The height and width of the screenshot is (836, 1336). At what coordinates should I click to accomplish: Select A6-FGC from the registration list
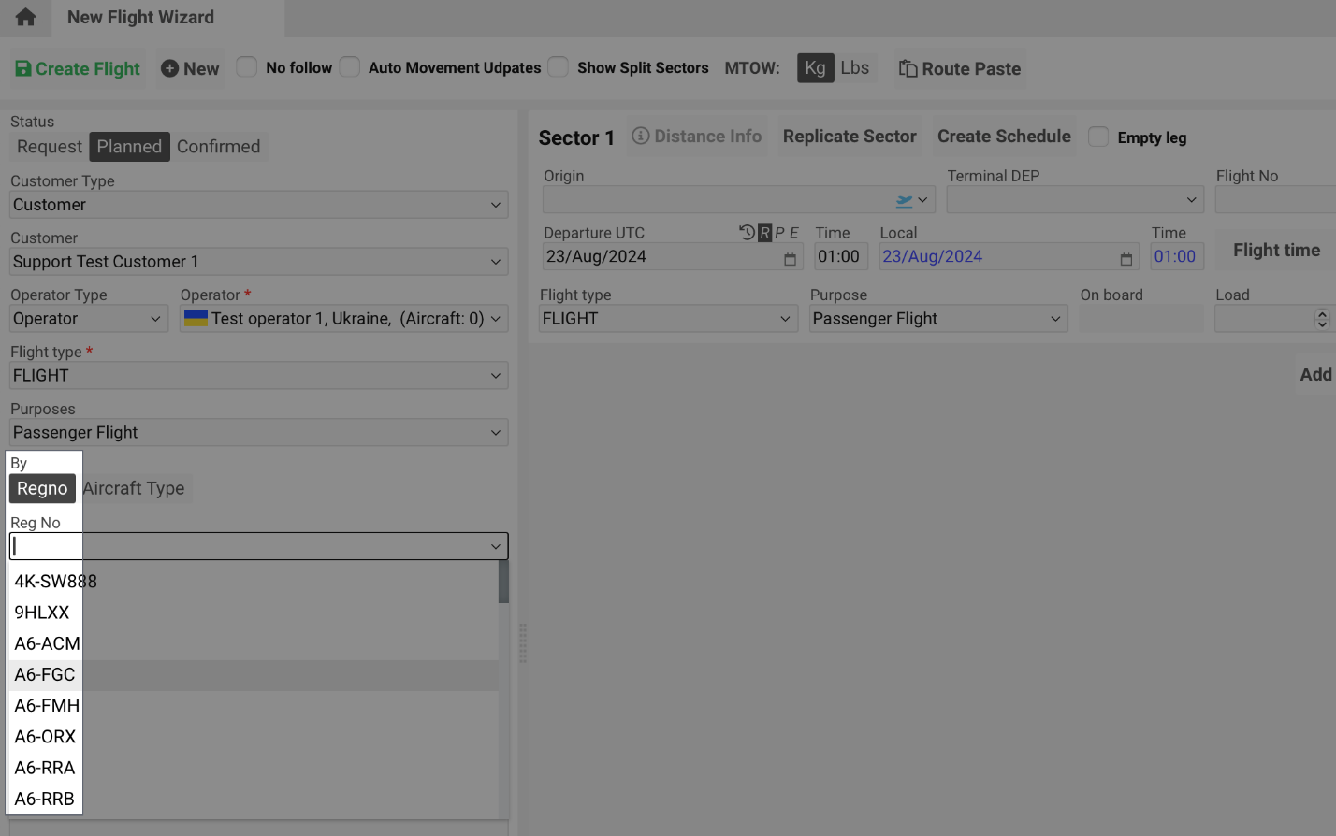[x=45, y=674]
